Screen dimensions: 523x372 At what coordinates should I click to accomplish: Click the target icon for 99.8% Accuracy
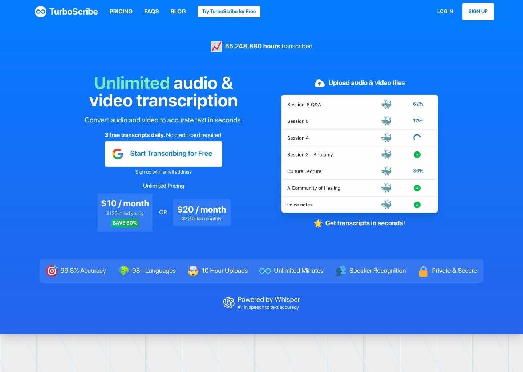[52, 271]
